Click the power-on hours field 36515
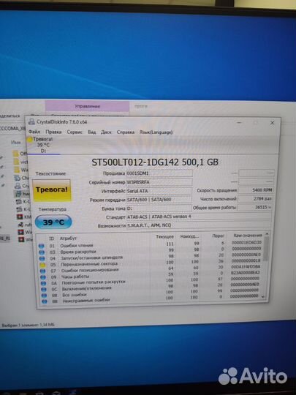 [255, 207]
